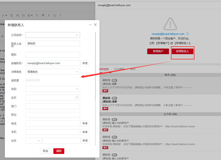The image size is (221, 160).
Task: Click the 新增客户 button
Action: 158,51
